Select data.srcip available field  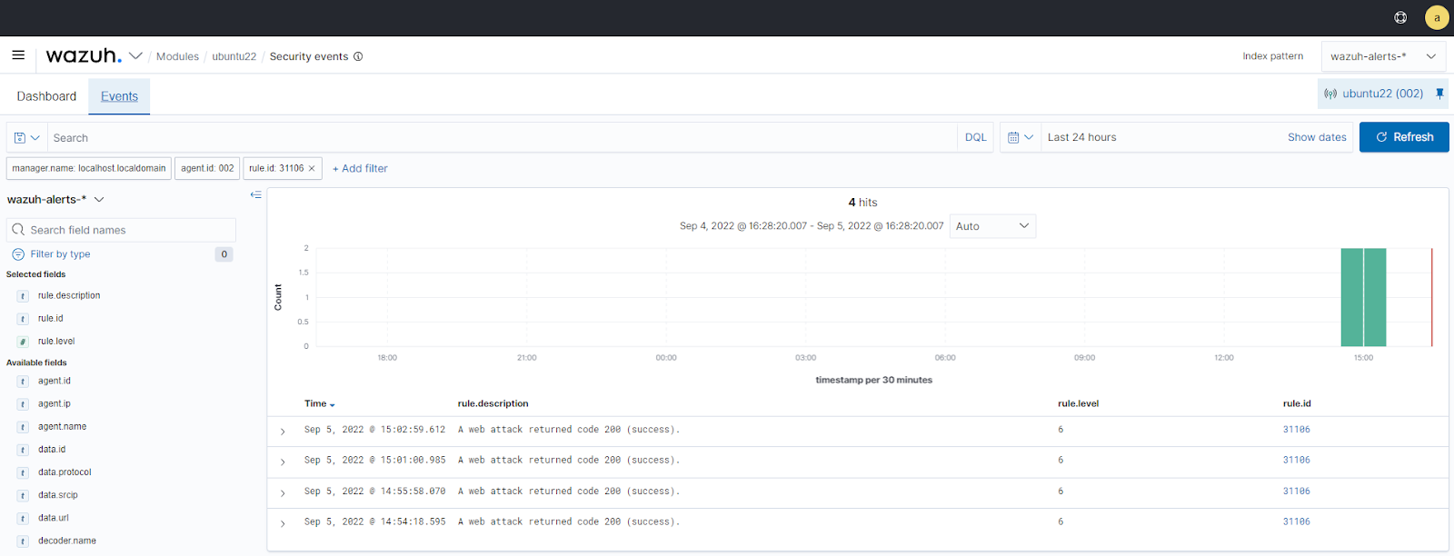click(x=58, y=494)
